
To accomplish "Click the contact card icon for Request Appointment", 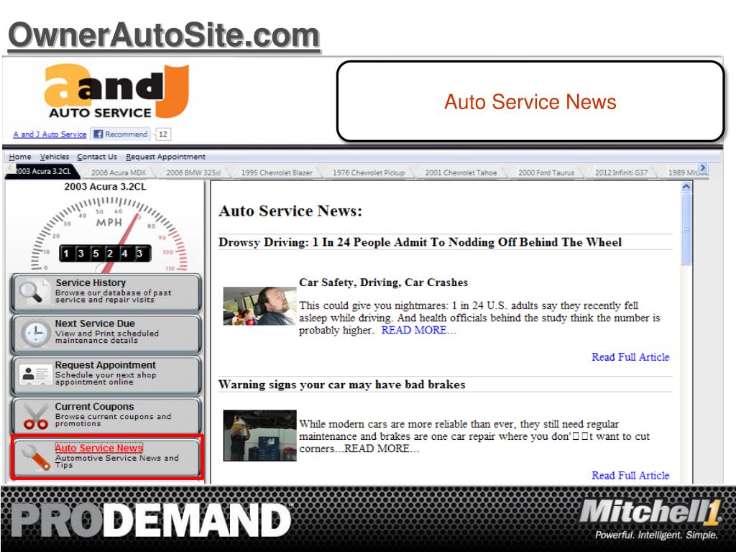I will tap(35, 374).
